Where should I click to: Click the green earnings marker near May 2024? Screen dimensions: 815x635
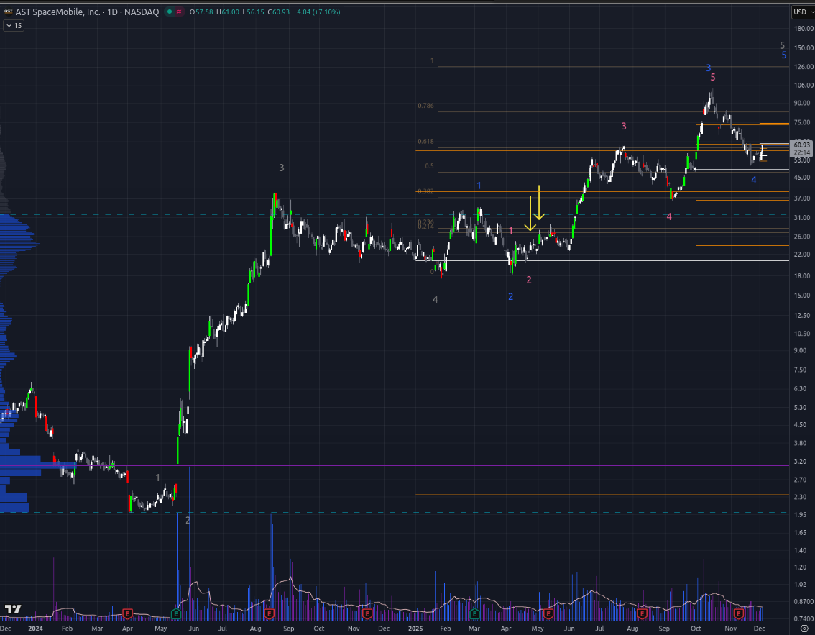pos(176,613)
